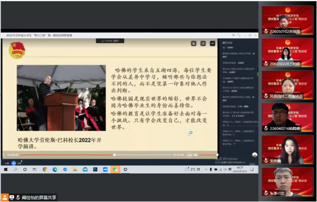Open the Mail app on the taskbar

85,170
